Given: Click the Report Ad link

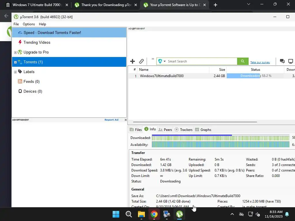Looking at the screenshot, I should [x=111, y=120].
